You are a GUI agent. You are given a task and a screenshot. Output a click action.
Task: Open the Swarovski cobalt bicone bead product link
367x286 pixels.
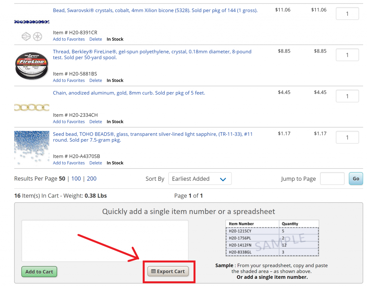coord(155,10)
